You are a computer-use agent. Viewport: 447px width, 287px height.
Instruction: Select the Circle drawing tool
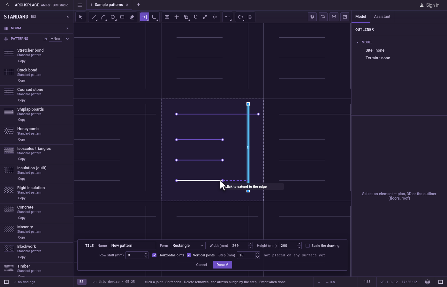click(113, 17)
